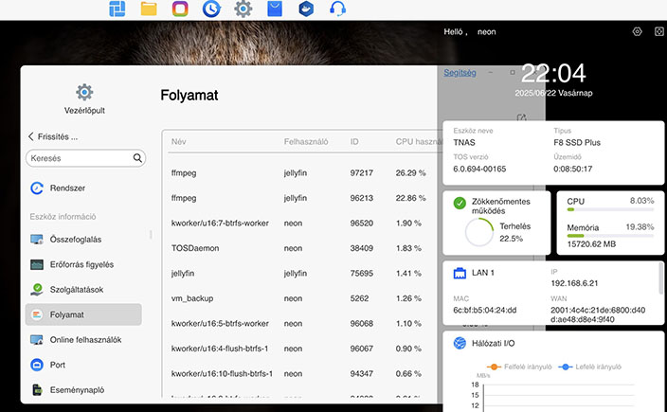Click the Memória usage progress bar
The image size is (667, 412).
click(610, 236)
